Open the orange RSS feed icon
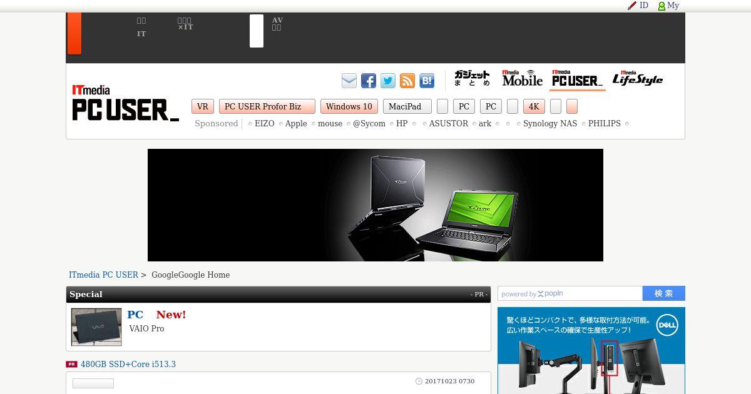 [407, 81]
